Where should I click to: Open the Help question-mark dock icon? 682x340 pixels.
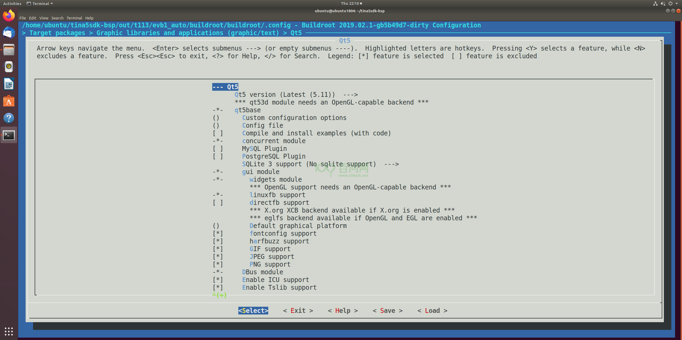9,118
